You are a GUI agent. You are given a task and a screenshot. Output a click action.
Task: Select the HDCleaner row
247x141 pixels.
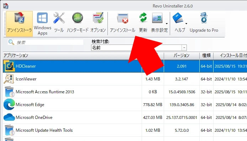[125, 66]
